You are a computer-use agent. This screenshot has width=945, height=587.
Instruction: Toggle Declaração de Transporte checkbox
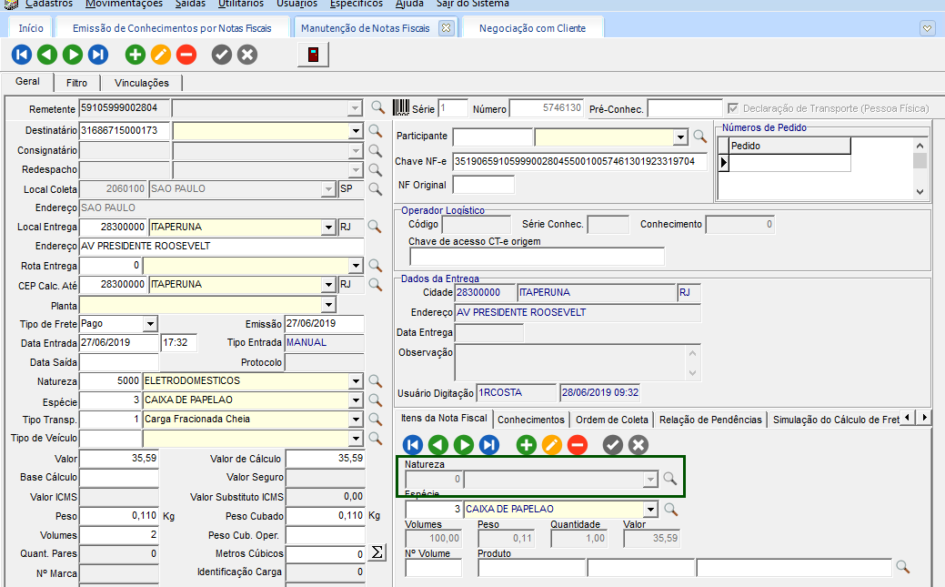[733, 108]
